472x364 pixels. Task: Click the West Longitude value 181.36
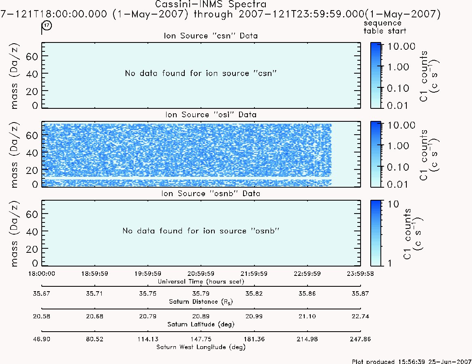pos(254,339)
